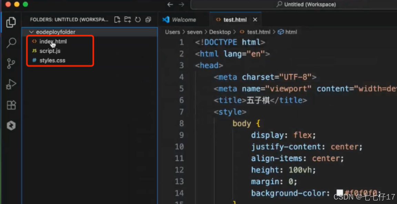Image resolution: width=397 pixels, height=204 pixels.
Task: Open the hexagon extension icon in activity bar
Action: click(11, 126)
